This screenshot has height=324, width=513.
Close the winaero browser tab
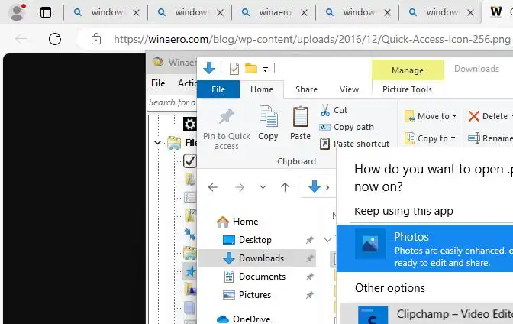coord(304,13)
